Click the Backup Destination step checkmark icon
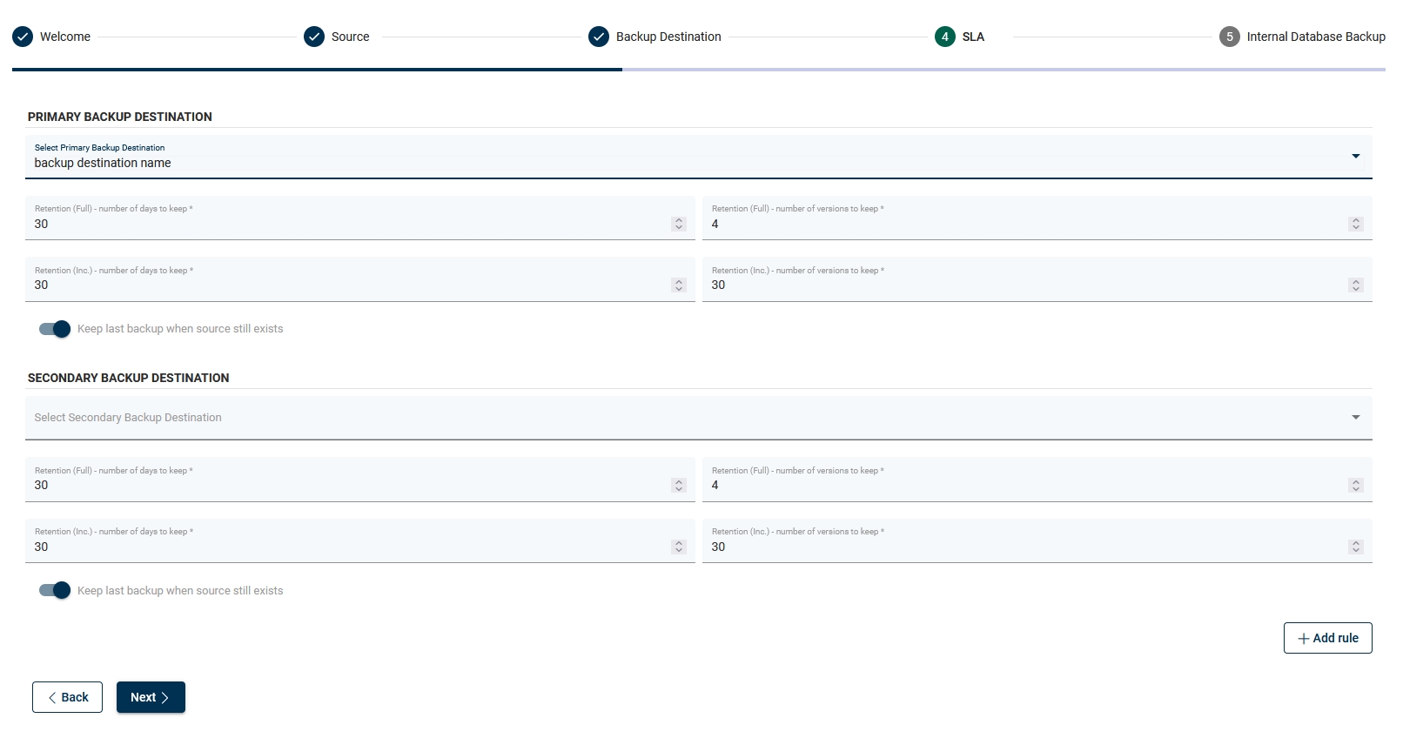This screenshot has height=745, width=1403. (x=599, y=37)
